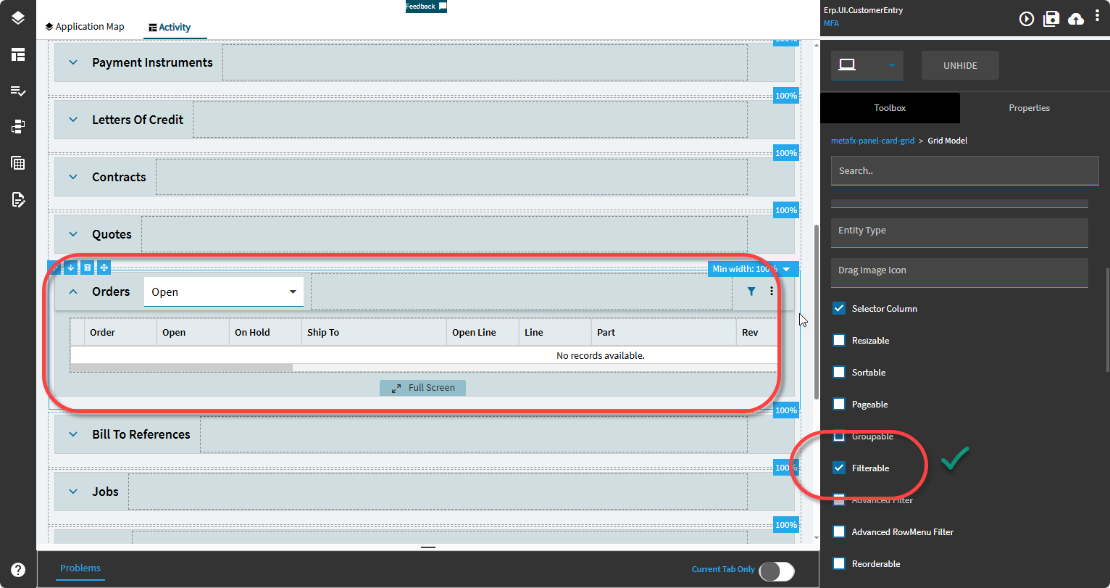Toggle the Selector Column checkbox
Screen dimensions: 1110x588
point(839,308)
